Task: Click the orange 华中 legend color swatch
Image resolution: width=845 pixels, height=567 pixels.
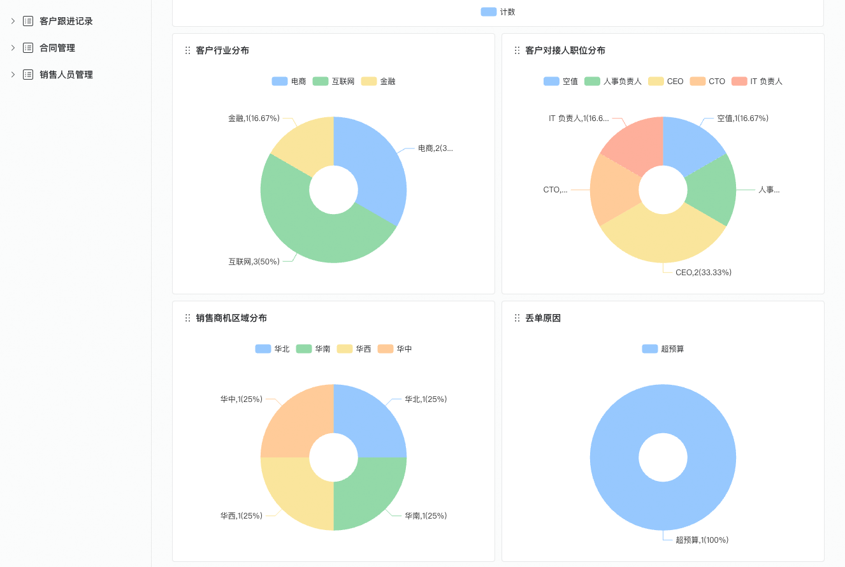Action: pyautogui.click(x=386, y=349)
